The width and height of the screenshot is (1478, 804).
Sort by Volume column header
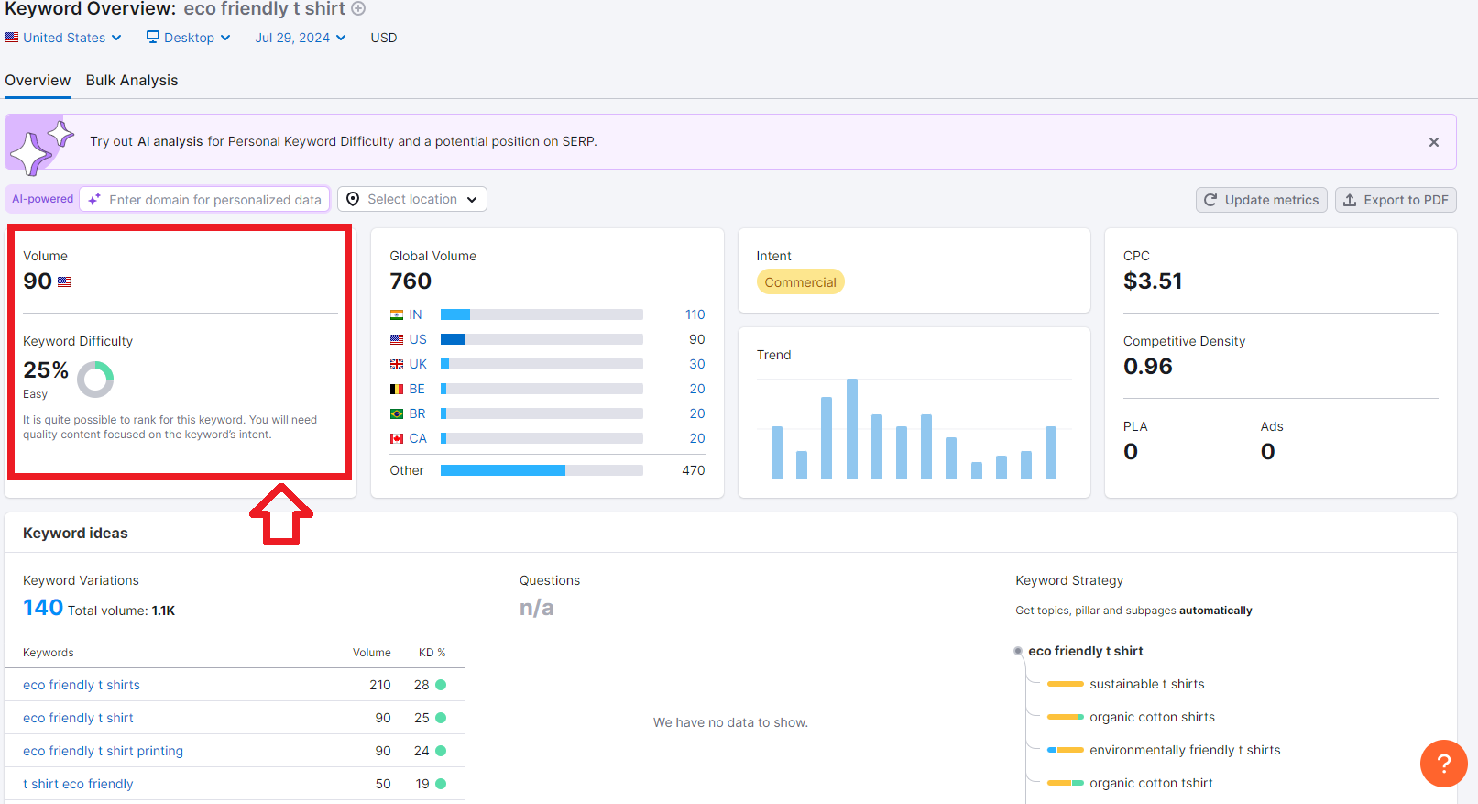[x=372, y=653]
